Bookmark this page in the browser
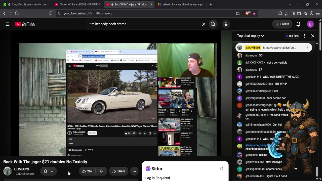This screenshot has height=181, width=322. pos(51,13)
